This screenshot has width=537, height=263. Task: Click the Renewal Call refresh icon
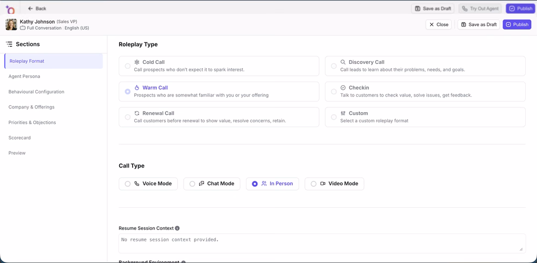click(136, 113)
